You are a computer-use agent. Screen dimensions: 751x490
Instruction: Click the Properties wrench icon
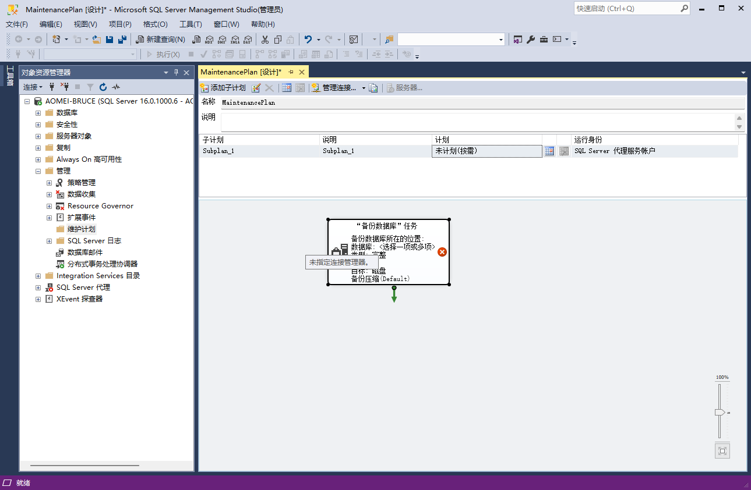coord(531,40)
